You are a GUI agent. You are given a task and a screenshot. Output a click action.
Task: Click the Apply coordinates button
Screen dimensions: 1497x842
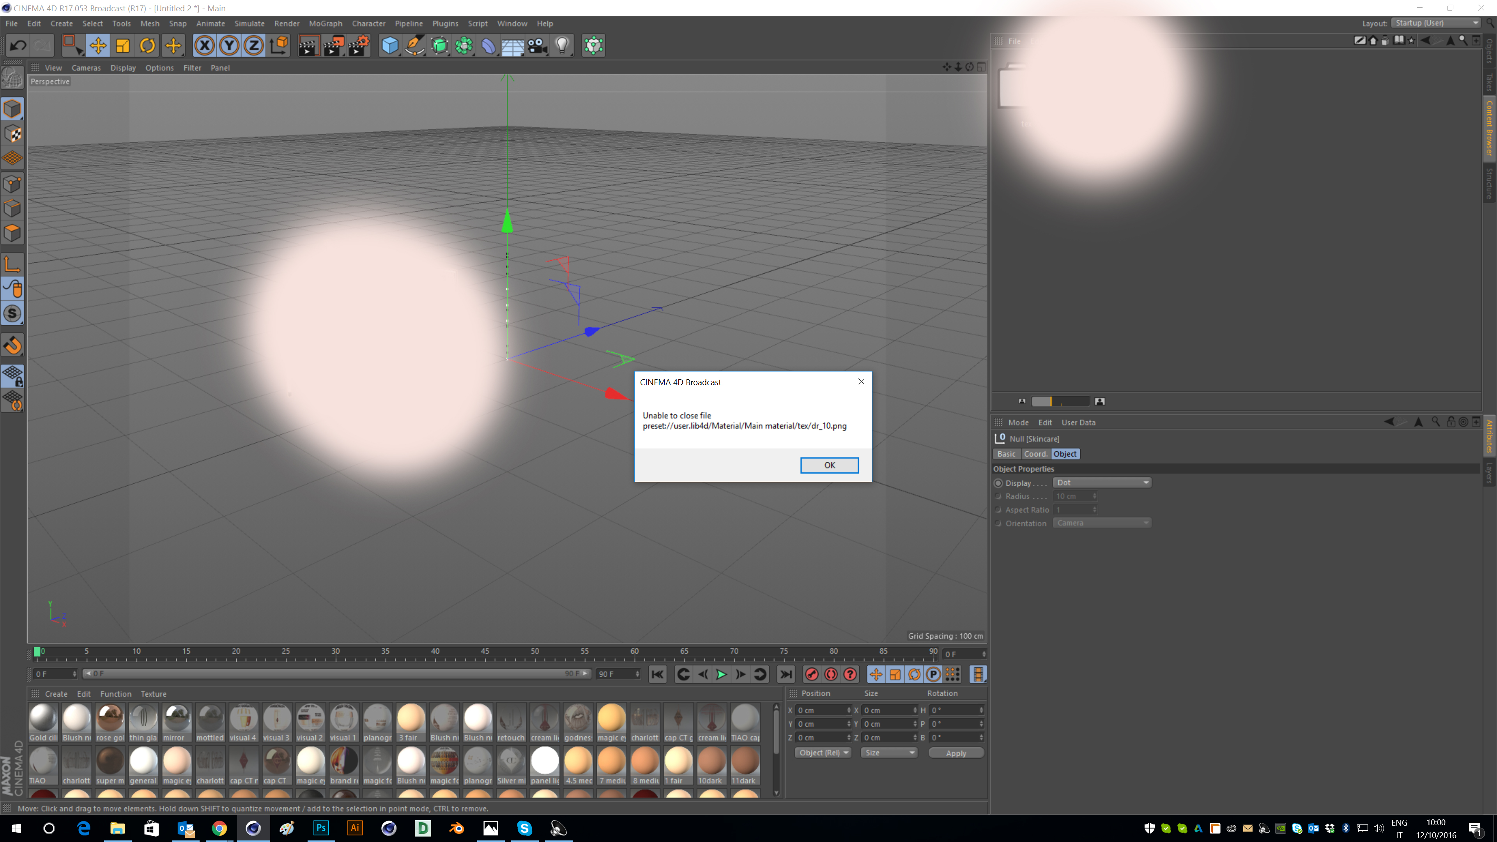[956, 752]
